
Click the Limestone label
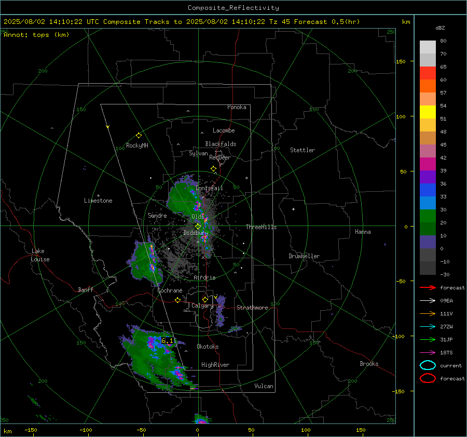pyautogui.click(x=98, y=201)
